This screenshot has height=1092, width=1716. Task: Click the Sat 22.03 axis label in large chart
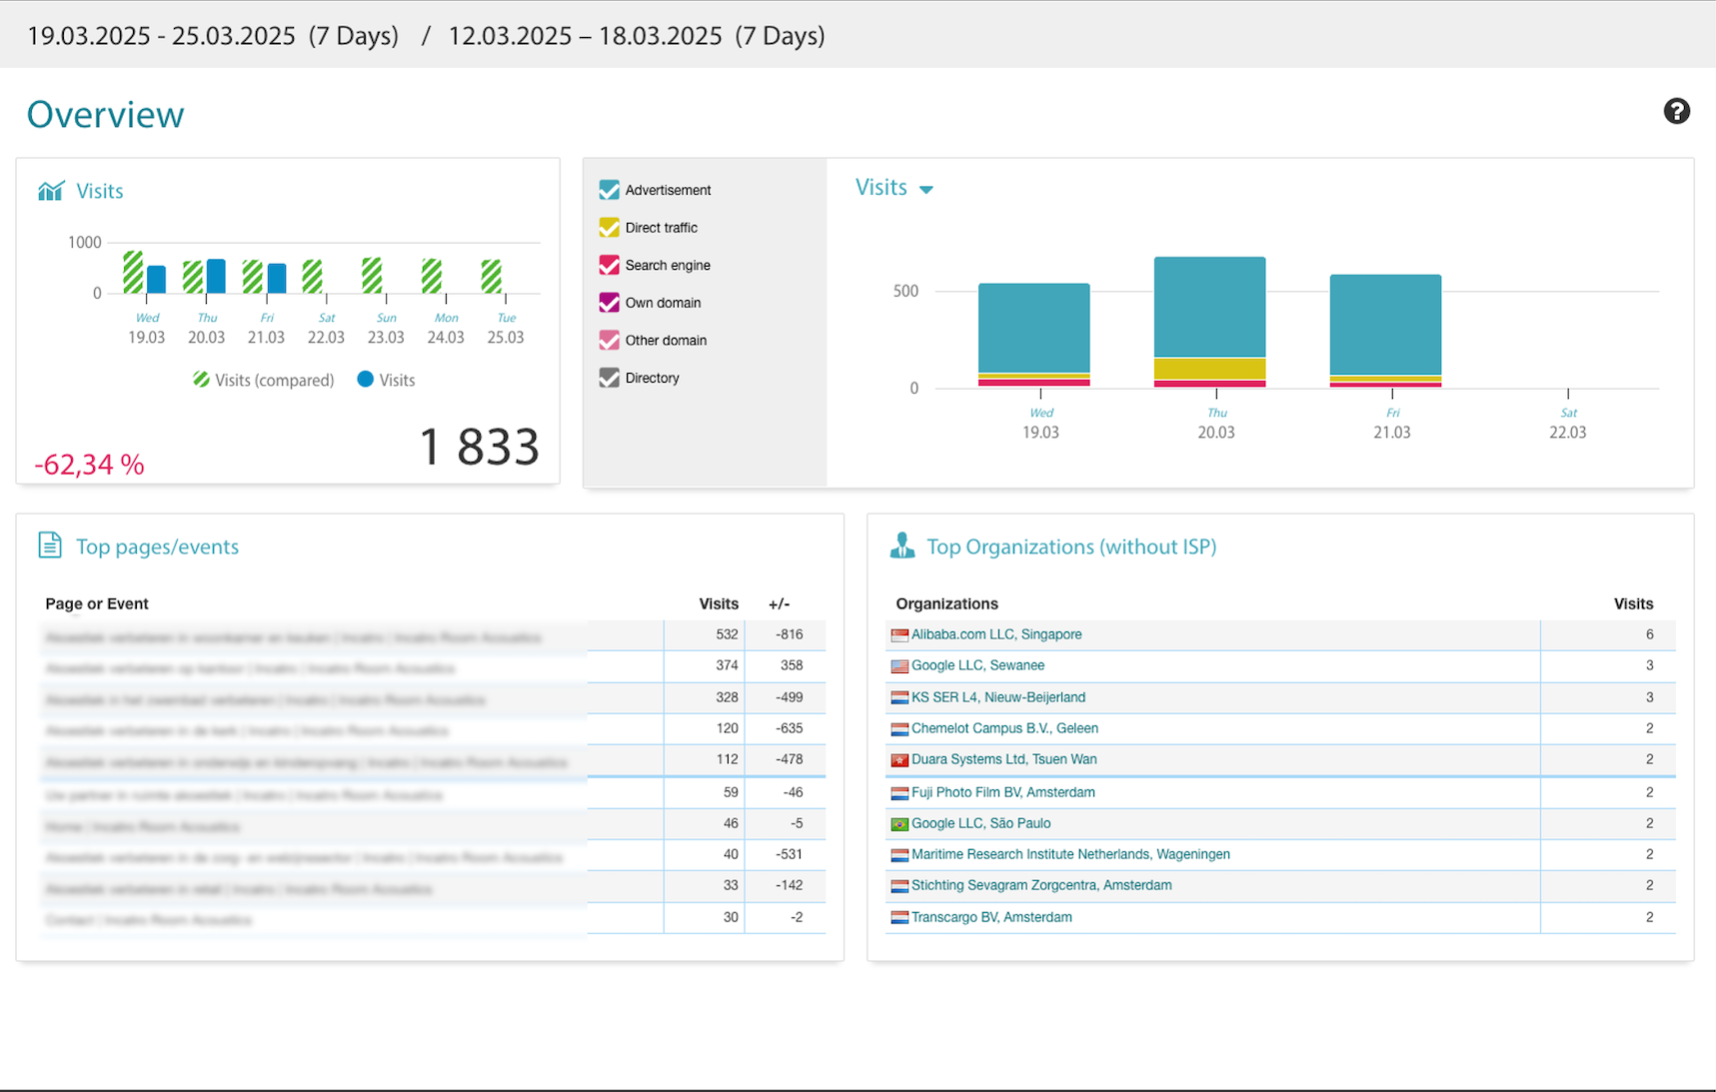point(1567,424)
